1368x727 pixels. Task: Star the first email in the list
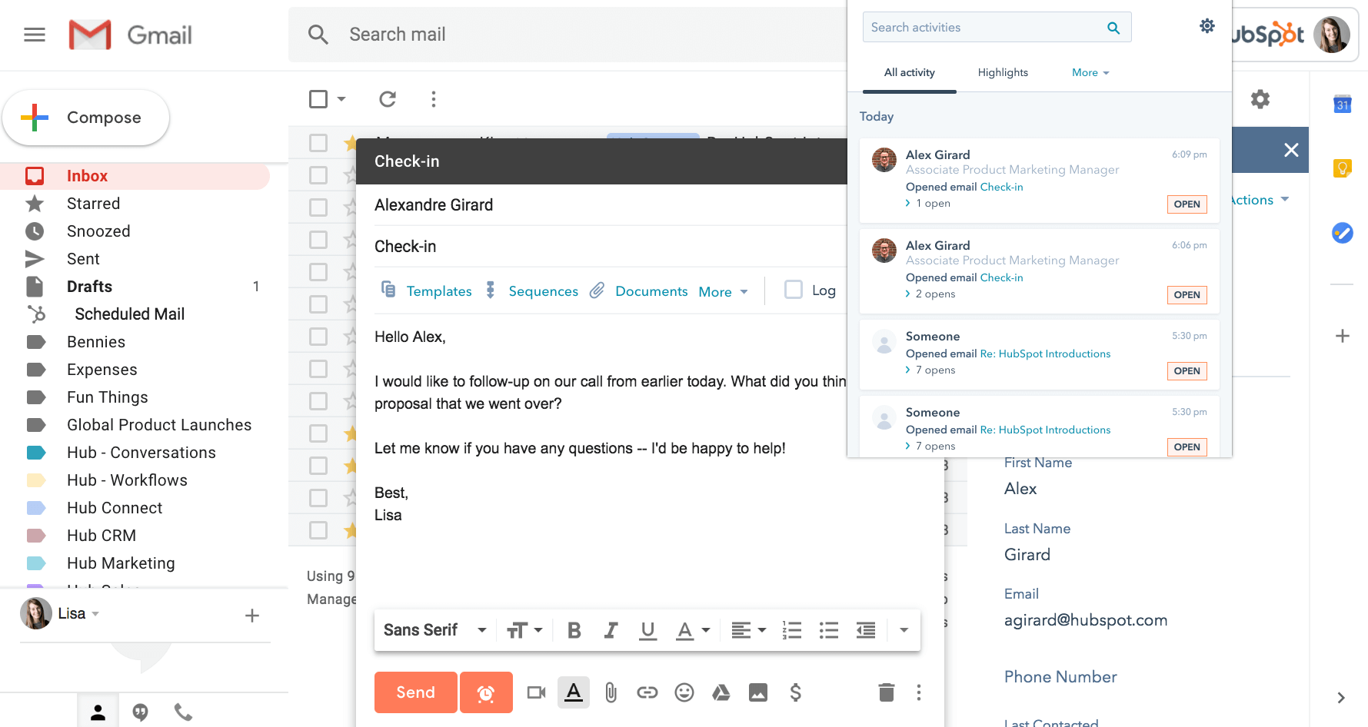point(351,143)
